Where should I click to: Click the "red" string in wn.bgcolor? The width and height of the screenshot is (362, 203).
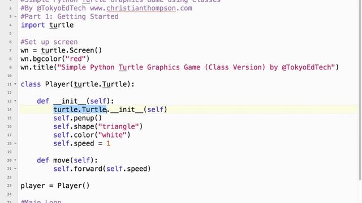pos(75,59)
